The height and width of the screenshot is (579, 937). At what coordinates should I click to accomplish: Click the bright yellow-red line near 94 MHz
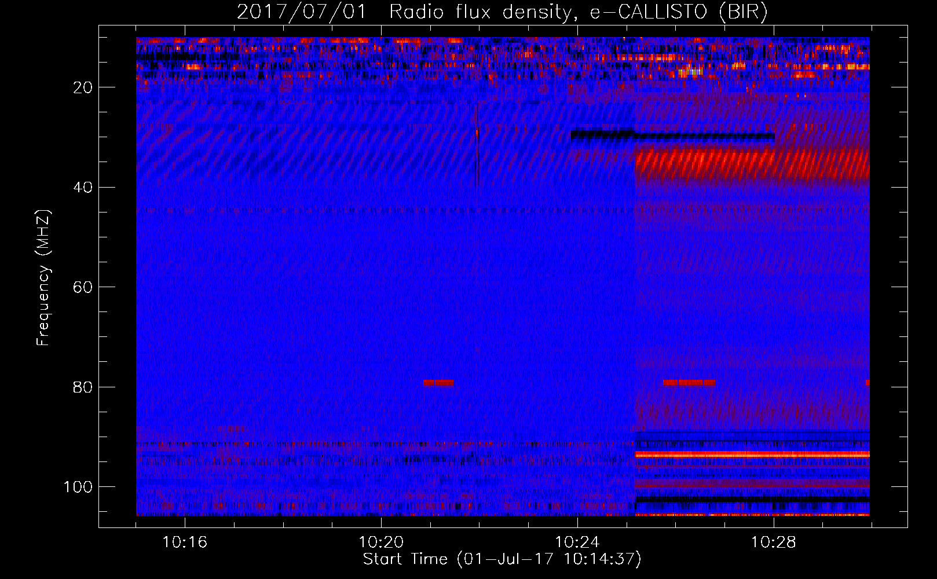click(752, 455)
